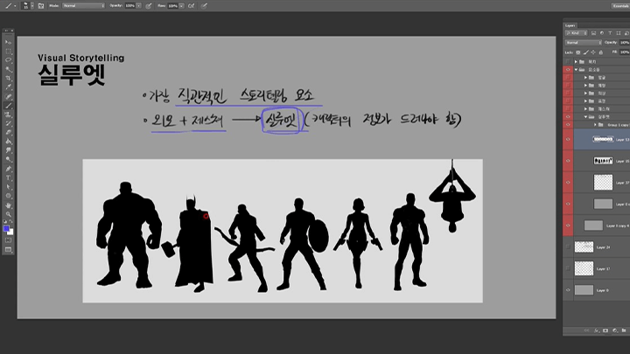Image resolution: width=630 pixels, height=354 pixels.
Task: Select the Rectangular Marquee tool
Action: (x=8, y=51)
